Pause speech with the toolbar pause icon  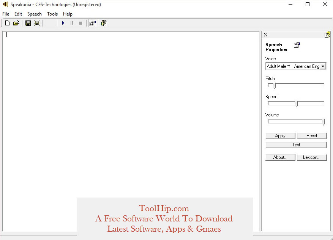point(72,23)
